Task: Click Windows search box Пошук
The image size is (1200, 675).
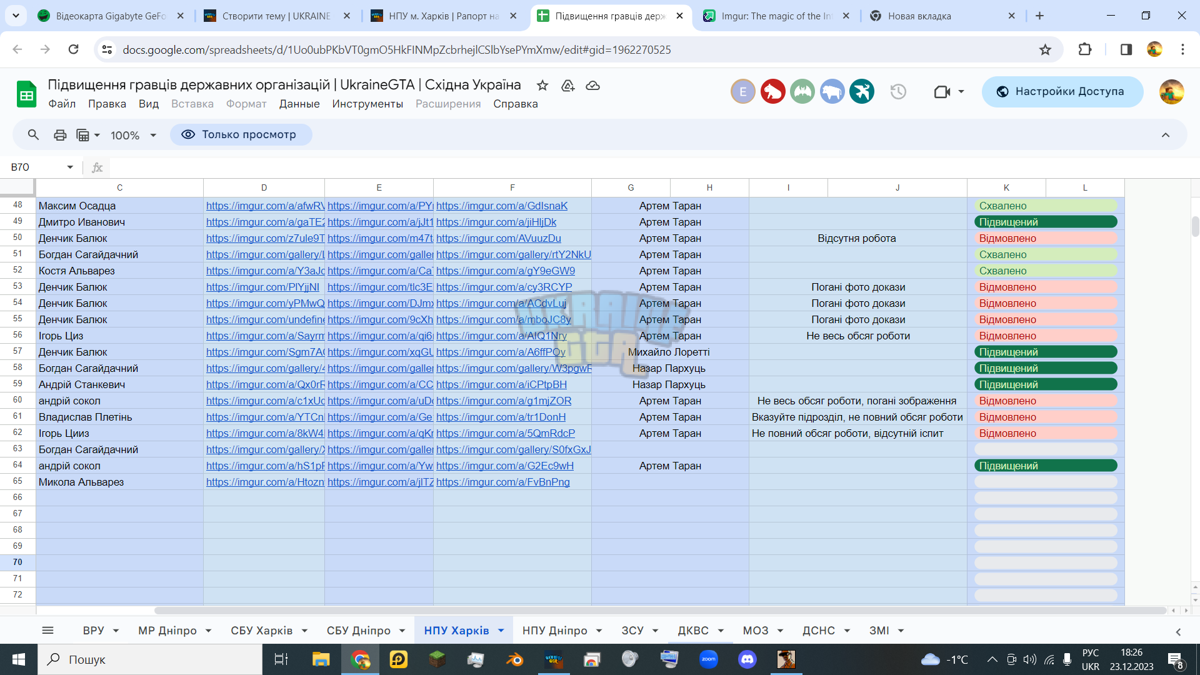Action: [150, 659]
